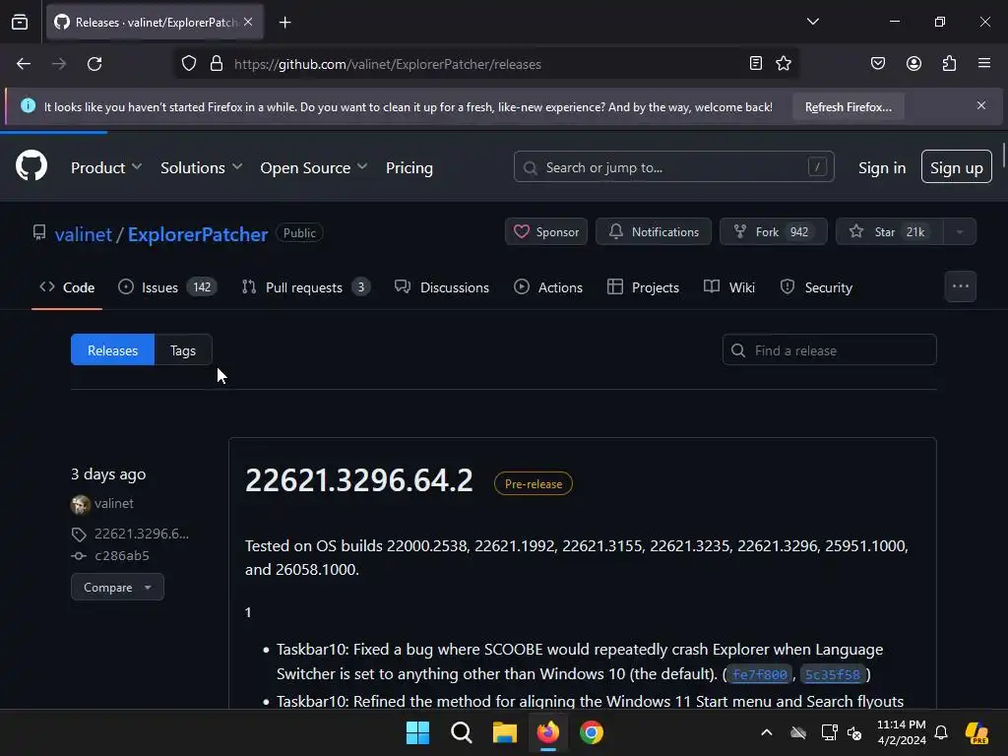Open the Security tab
1008x756 pixels.
816,287
